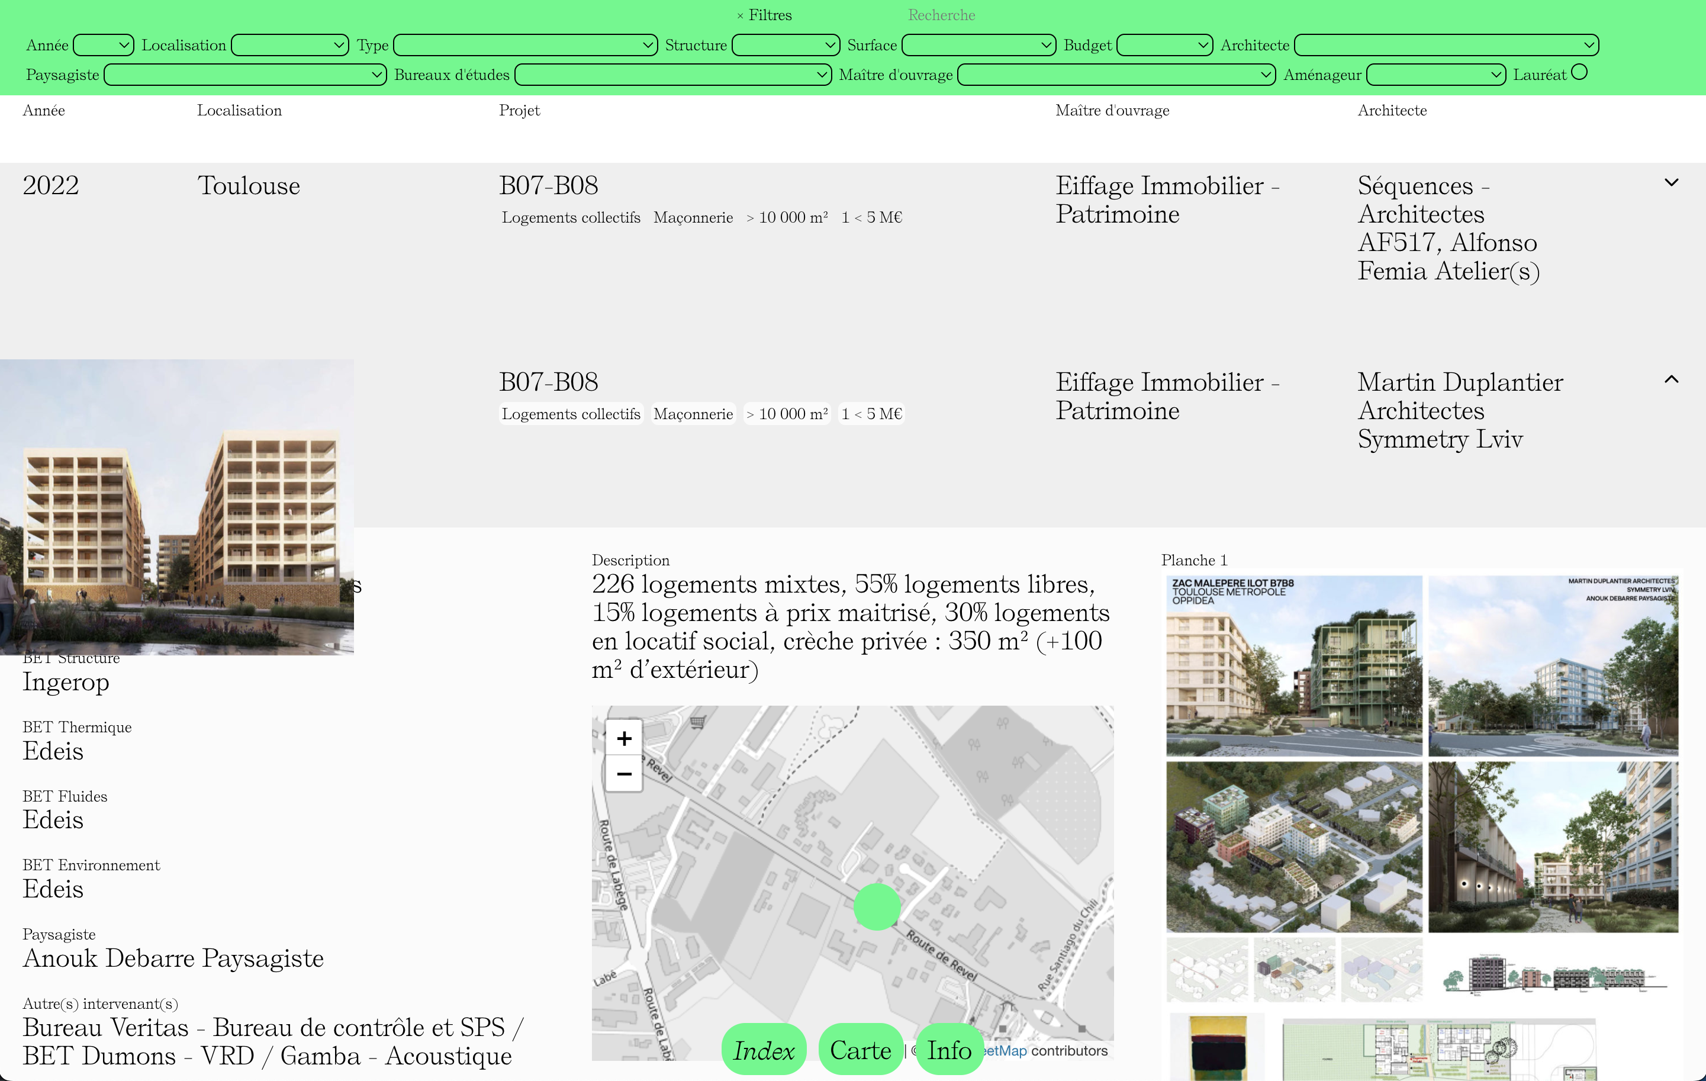Clear filters with the × next to Filtres
Image resolution: width=1706 pixels, height=1081 pixels.
coord(741,14)
